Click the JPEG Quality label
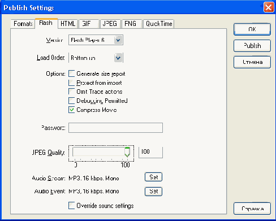This screenshot has height=221, width=276. point(49,153)
